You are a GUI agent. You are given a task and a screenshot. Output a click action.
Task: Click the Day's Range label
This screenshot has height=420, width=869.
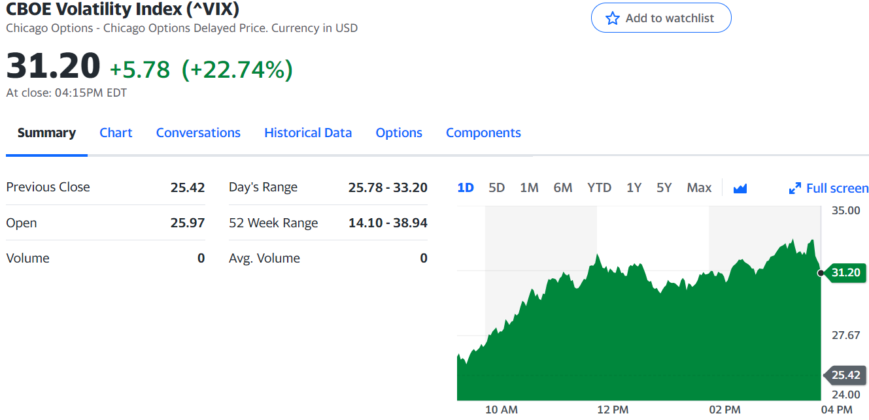click(263, 187)
